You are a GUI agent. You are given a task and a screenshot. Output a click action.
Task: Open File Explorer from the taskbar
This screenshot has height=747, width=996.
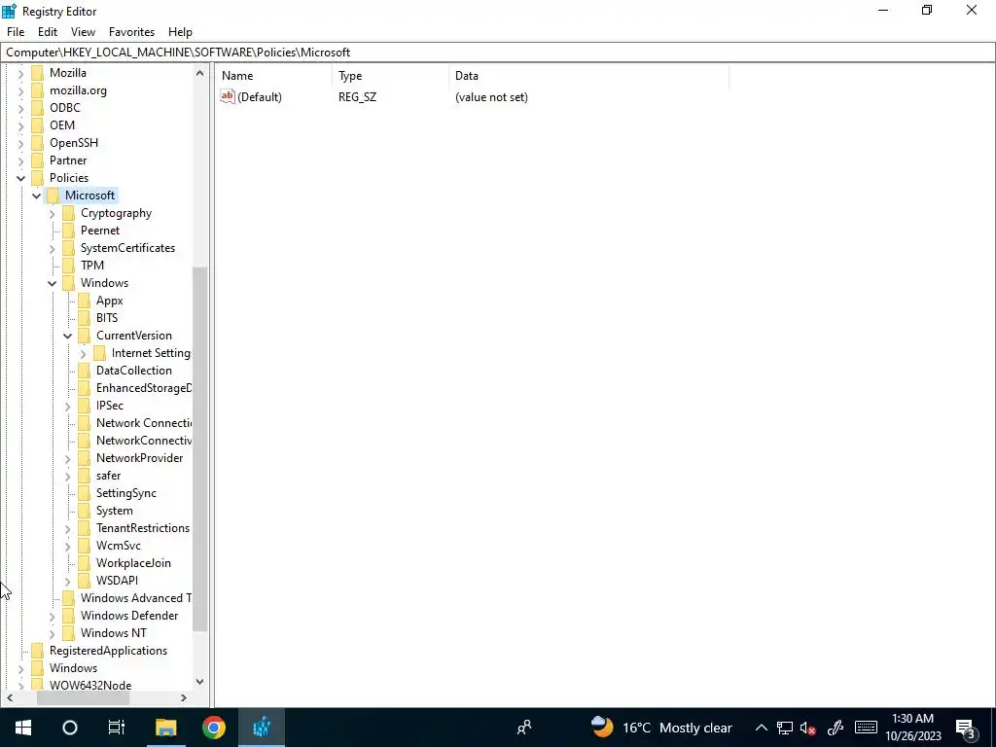click(165, 728)
